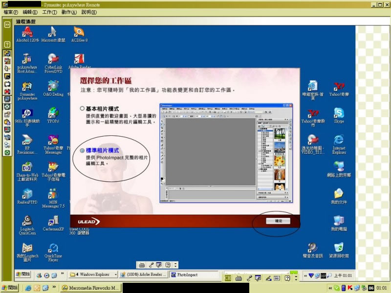Click the help question-mark in pcAnywhere sidebar
This screenshot has width=391, height=293.
tap(7, 44)
